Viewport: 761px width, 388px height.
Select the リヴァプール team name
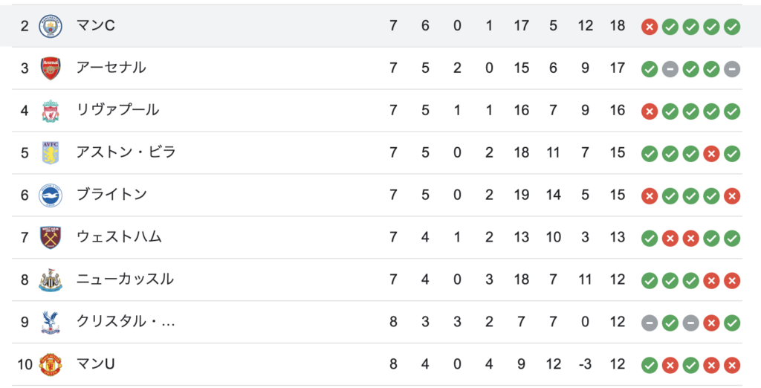pyautogui.click(x=117, y=110)
